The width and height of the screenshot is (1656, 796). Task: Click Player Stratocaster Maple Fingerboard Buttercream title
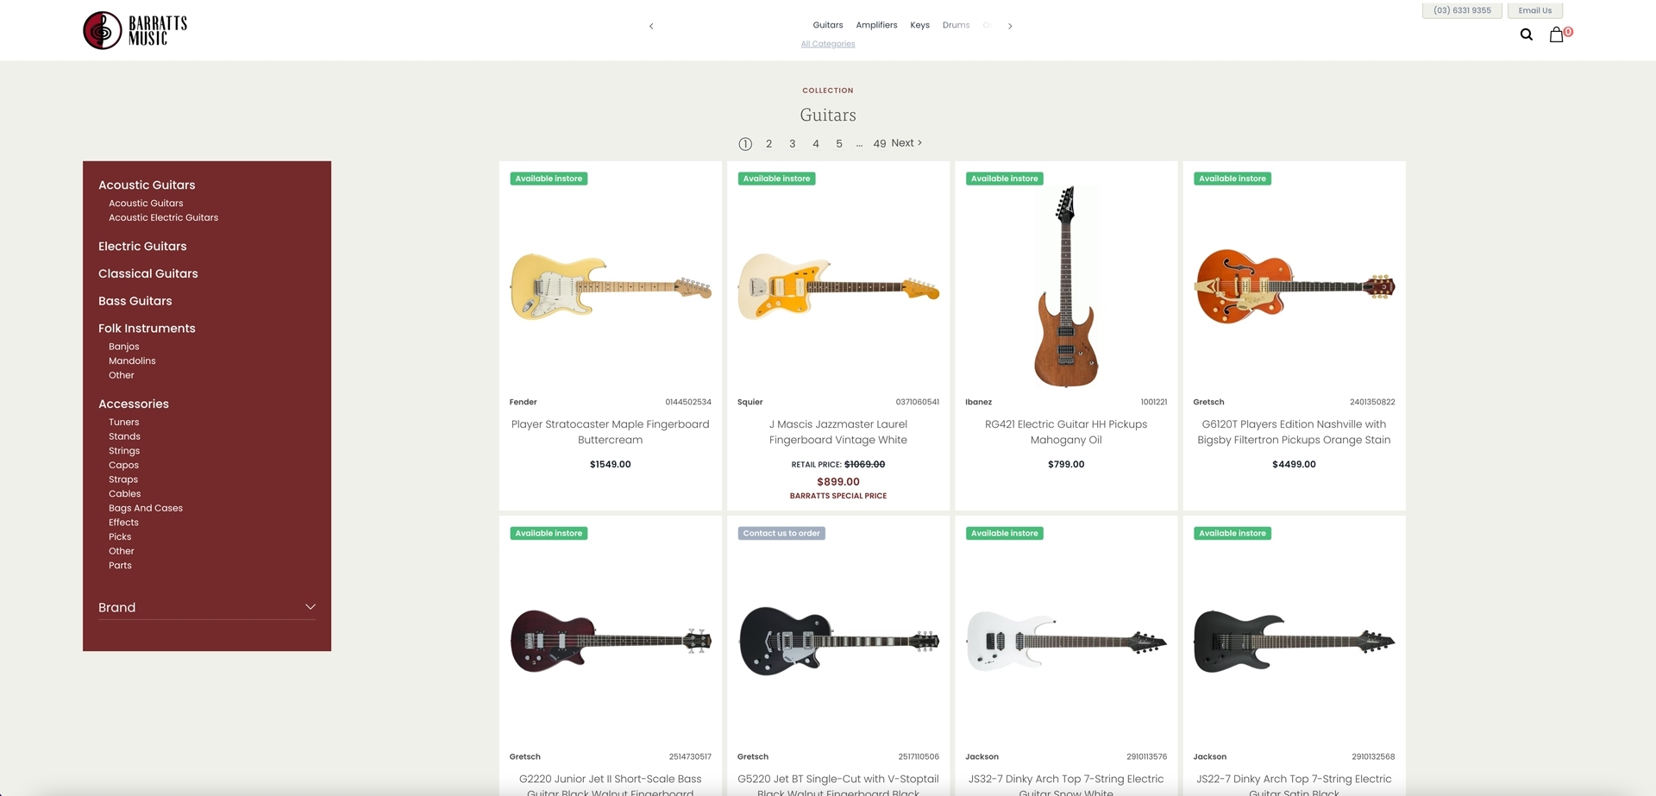pos(611,432)
